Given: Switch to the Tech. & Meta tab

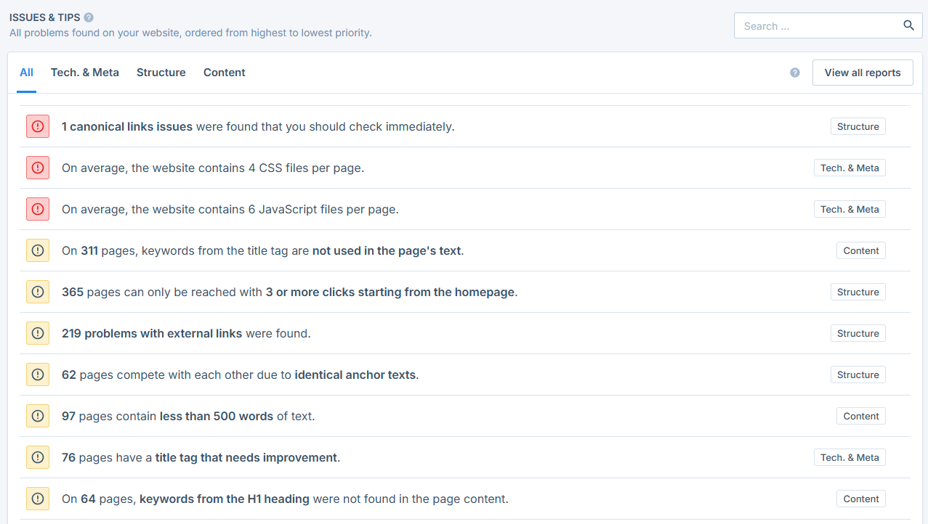Looking at the screenshot, I should [x=85, y=73].
